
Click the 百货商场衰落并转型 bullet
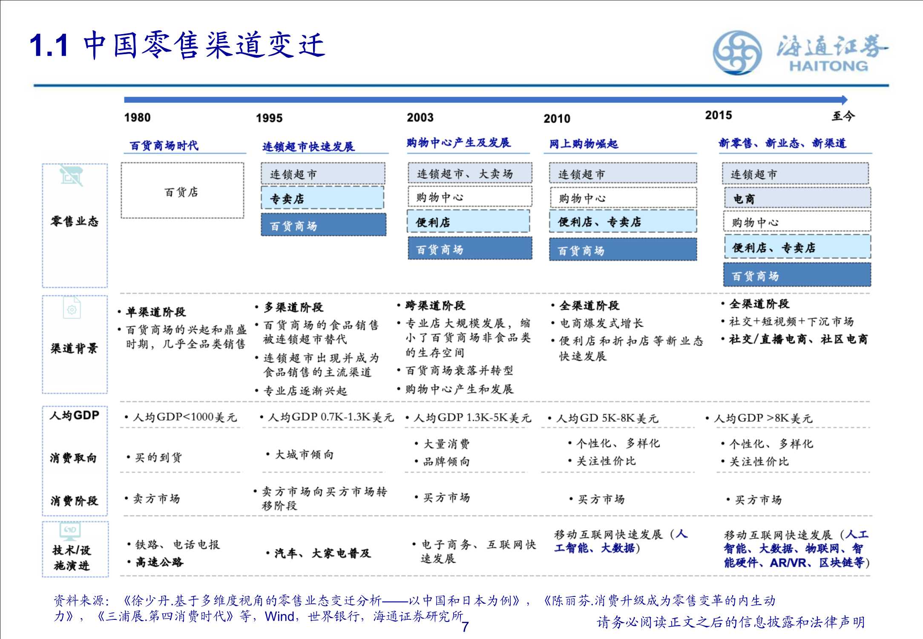[x=455, y=370]
